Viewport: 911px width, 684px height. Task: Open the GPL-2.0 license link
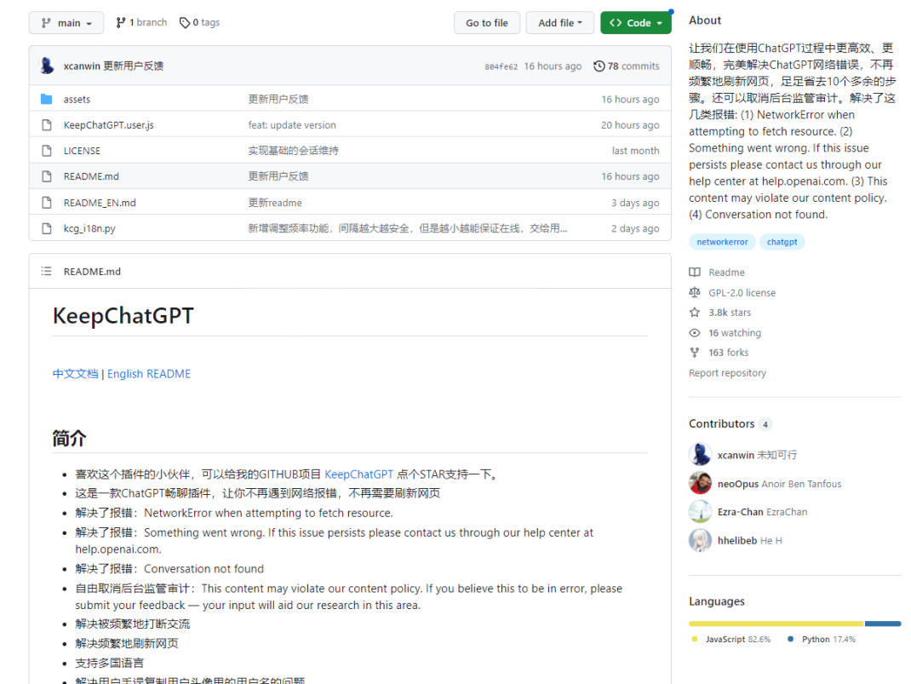742,292
